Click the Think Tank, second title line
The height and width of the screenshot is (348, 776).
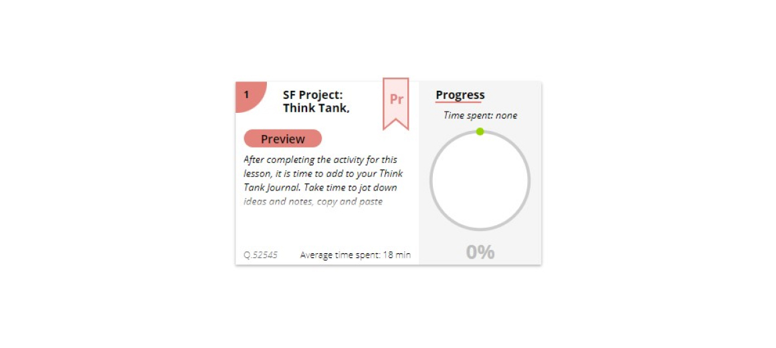[316, 108]
